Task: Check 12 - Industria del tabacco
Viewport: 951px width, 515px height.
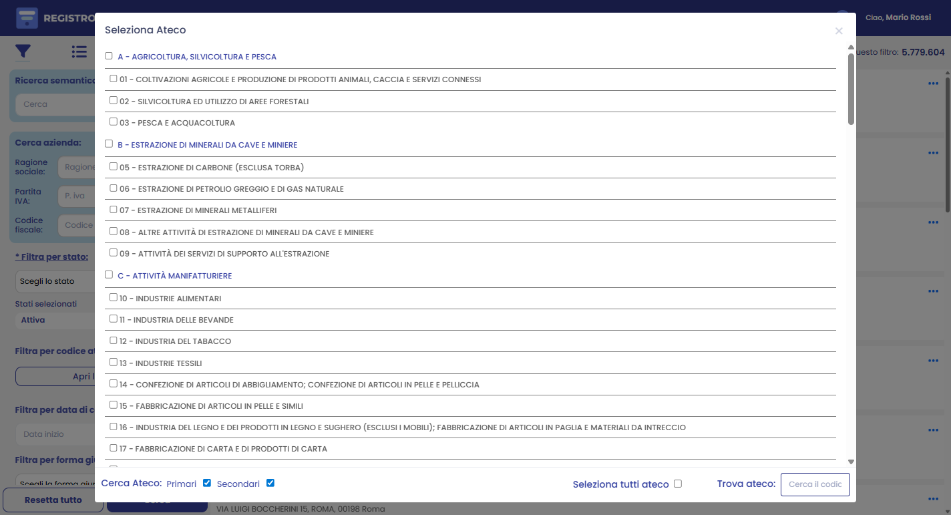Action: [x=114, y=341]
